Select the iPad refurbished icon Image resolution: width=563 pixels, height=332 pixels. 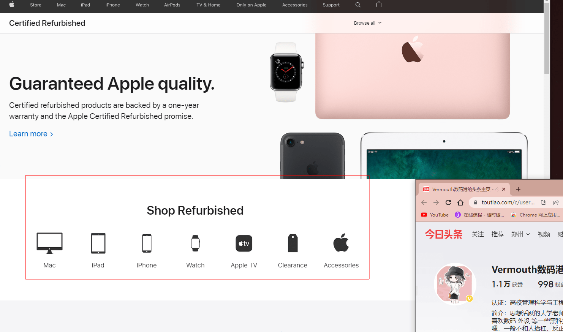click(98, 243)
